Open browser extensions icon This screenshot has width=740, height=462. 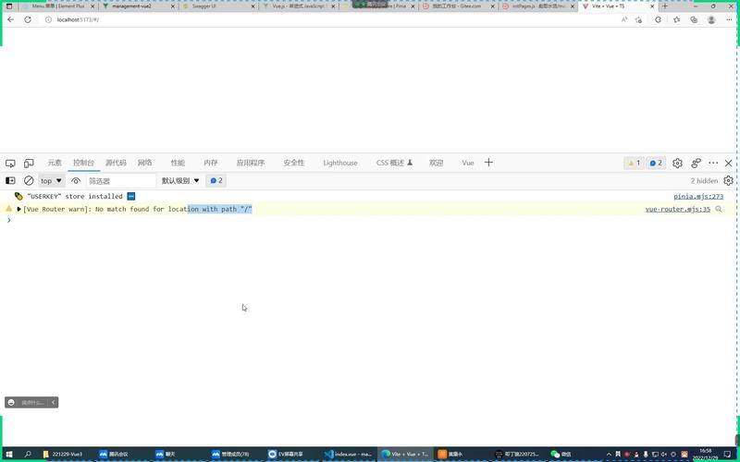pyautogui.click(x=658, y=19)
